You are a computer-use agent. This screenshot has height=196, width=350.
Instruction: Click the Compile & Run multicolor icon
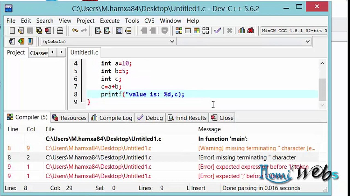[x=197, y=30]
